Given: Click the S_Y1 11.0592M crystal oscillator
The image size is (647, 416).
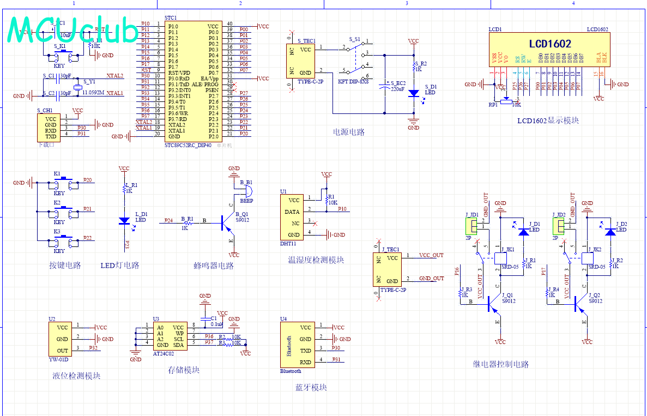Looking at the screenshot, I should click(77, 87).
